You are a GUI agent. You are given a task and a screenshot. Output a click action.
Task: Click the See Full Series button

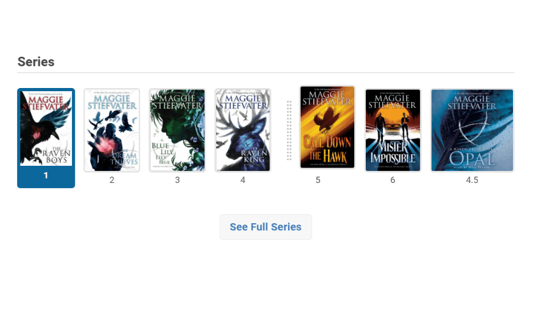click(266, 227)
